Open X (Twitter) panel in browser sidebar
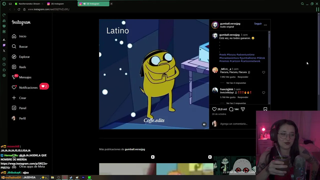Screen dimensions: 320x180 pos(4,51)
